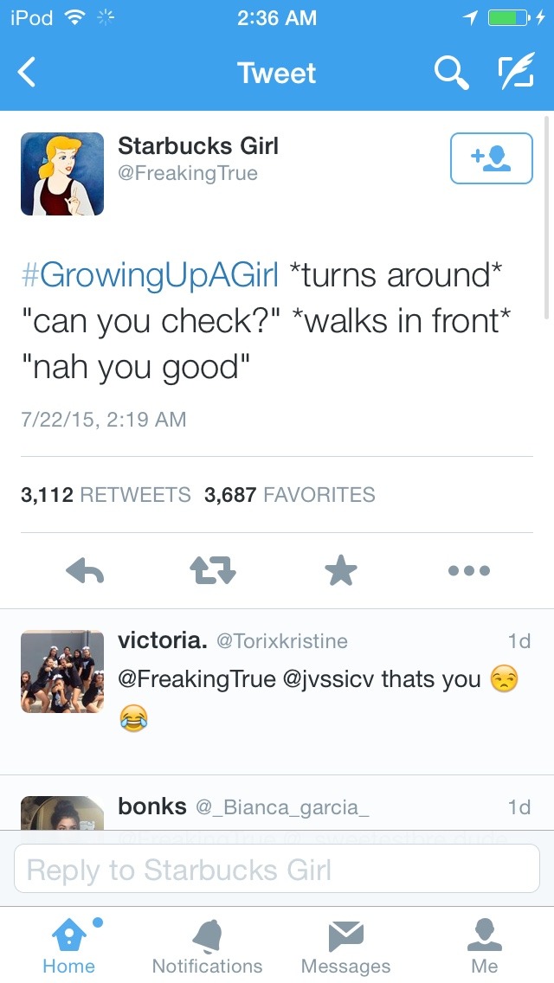Follow Starbucks Girl with add-user button

pyautogui.click(x=492, y=158)
